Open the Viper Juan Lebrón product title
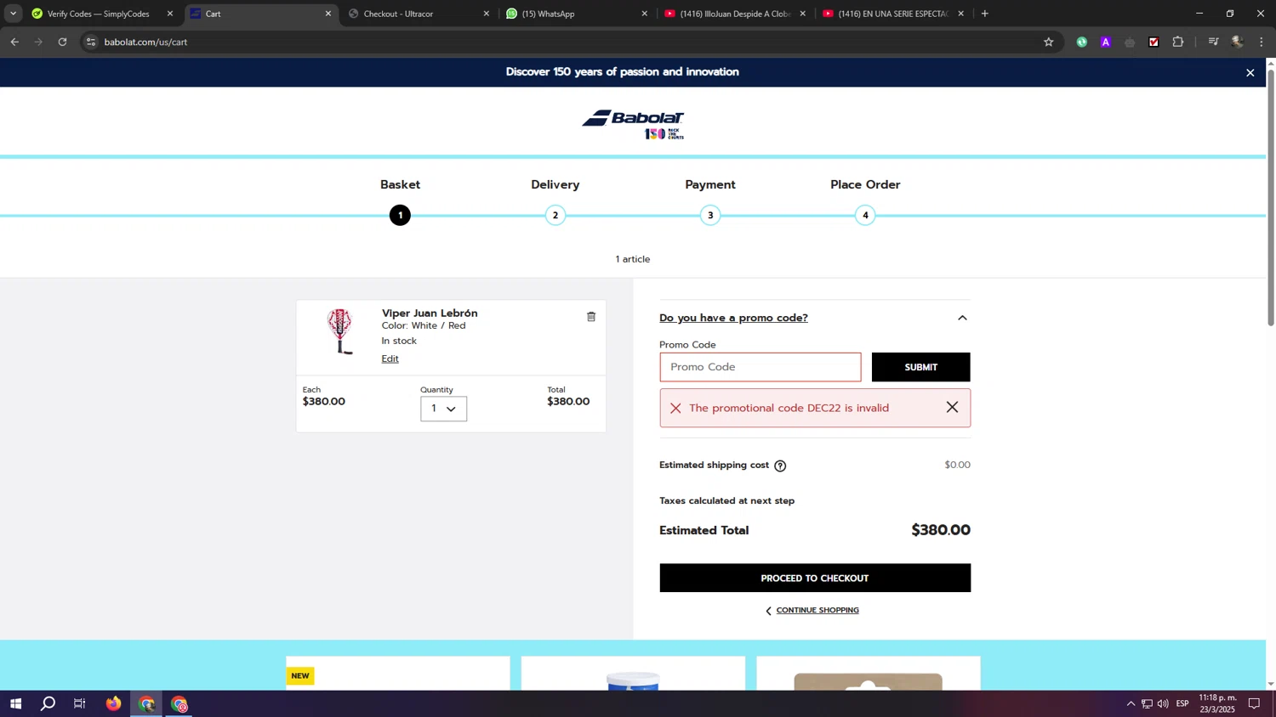Screen dimensions: 1276x717 [430, 313]
